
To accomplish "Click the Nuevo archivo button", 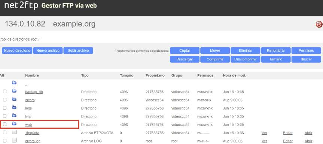I will 48,50.
